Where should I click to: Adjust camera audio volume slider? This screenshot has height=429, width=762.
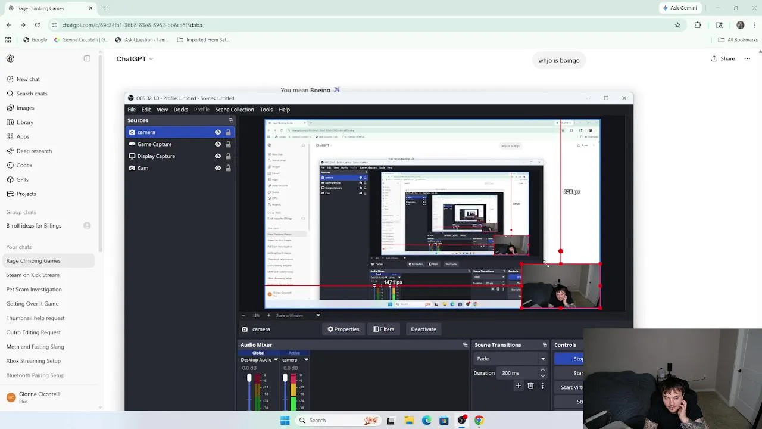pyautogui.click(x=285, y=391)
